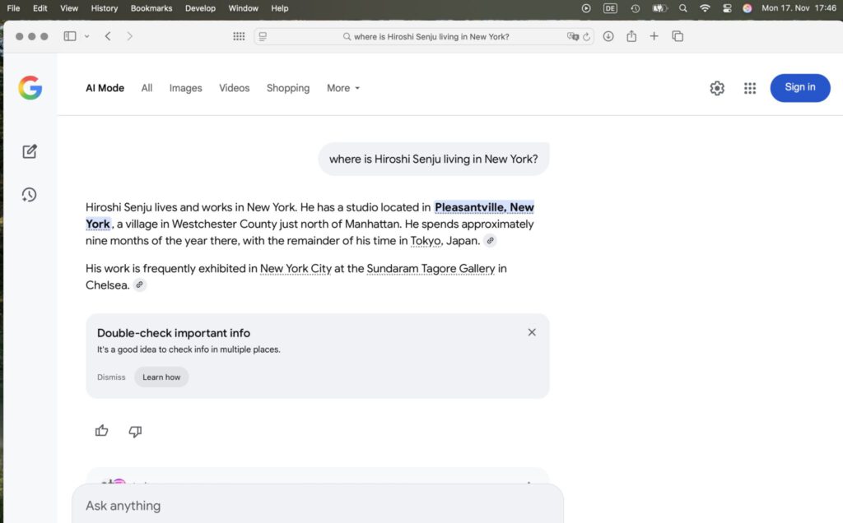
Task: Click the thumbs down feedback icon
Action: click(135, 431)
